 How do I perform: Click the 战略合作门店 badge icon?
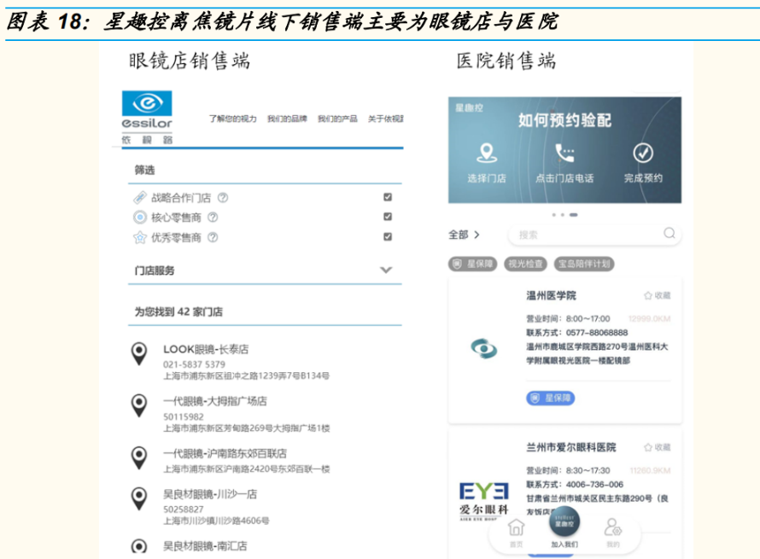[x=139, y=198]
